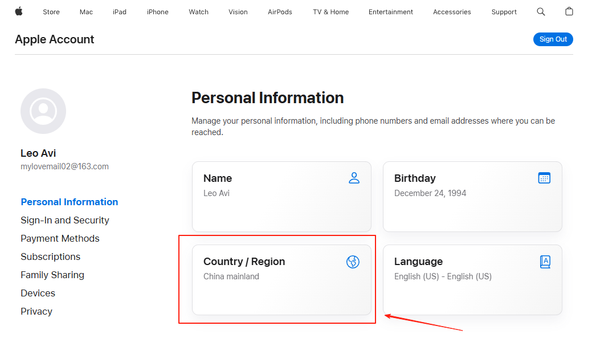Click the globe icon in Country card

pyautogui.click(x=353, y=262)
